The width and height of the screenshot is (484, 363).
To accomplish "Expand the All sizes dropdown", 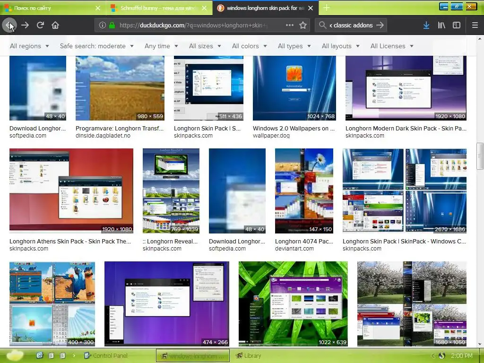I will [205, 46].
